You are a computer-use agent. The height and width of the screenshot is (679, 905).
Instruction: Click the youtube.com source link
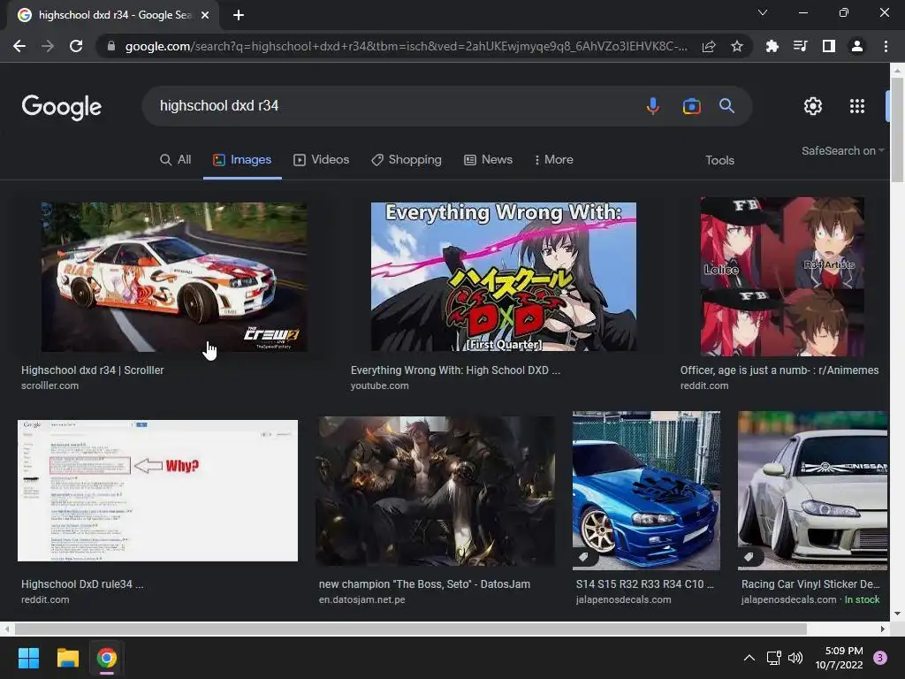[379, 385]
